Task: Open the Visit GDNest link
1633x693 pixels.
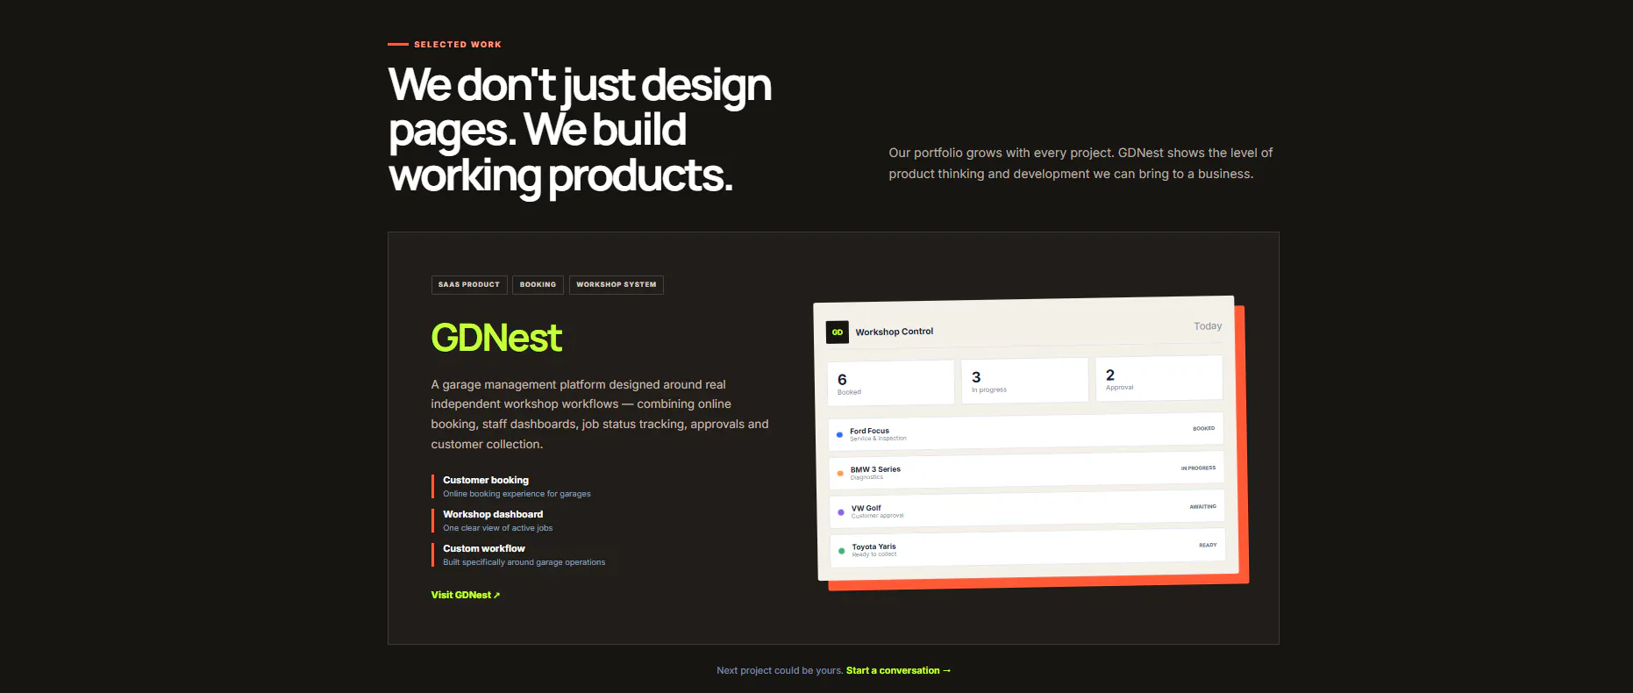Action: coord(466,595)
